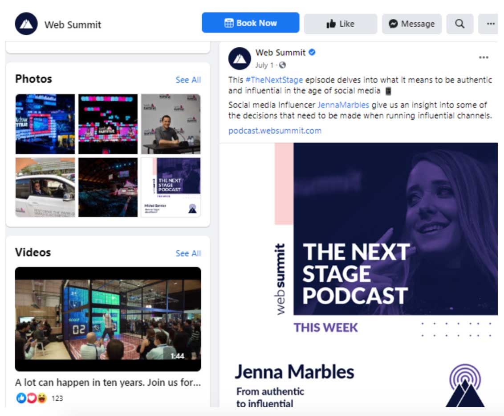Open the photo of man seated at desk
Image resolution: width=504 pixels, height=416 pixels.
171,124
